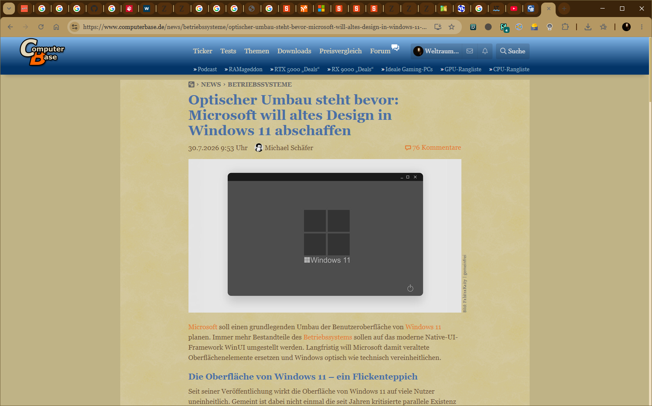Open the ComputerBase notifications bell
The width and height of the screenshot is (652, 406).
485,51
